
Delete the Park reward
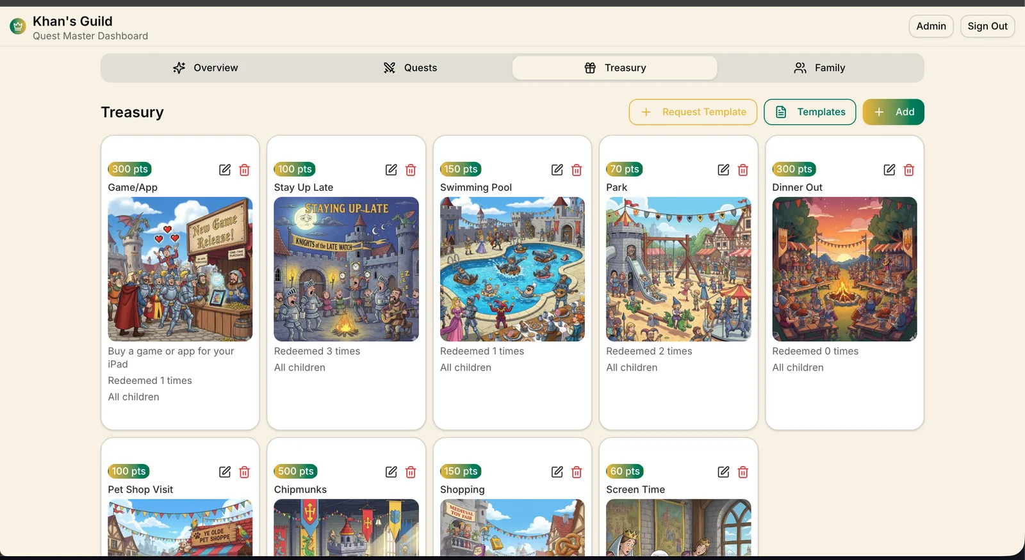click(x=743, y=170)
